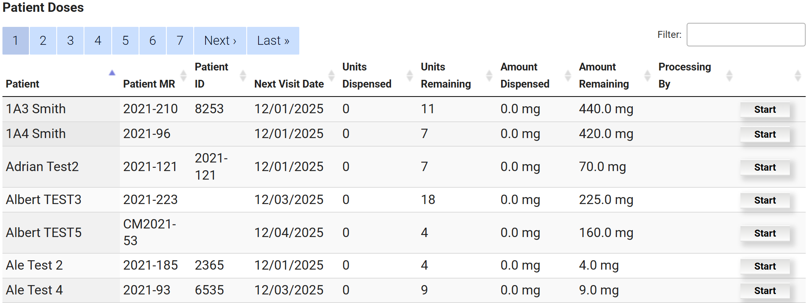Jump to page 5 of results
The height and width of the screenshot is (303, 811).
(x=125, y=41)
